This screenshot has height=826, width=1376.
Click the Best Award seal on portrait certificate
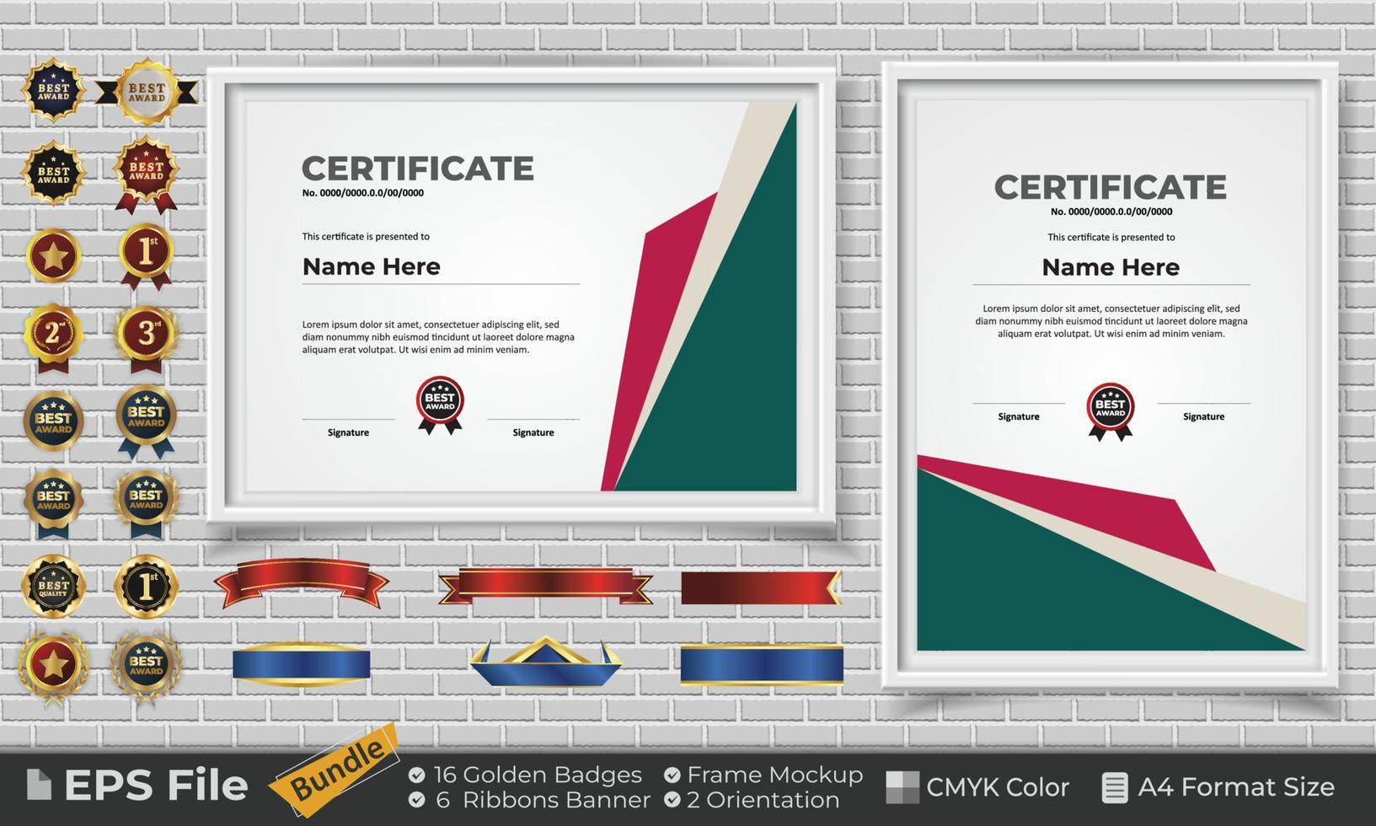(1110, 412)
